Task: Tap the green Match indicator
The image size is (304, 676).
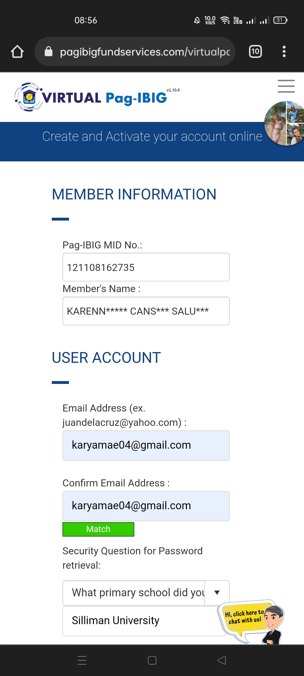Action: tap(98, 529)
